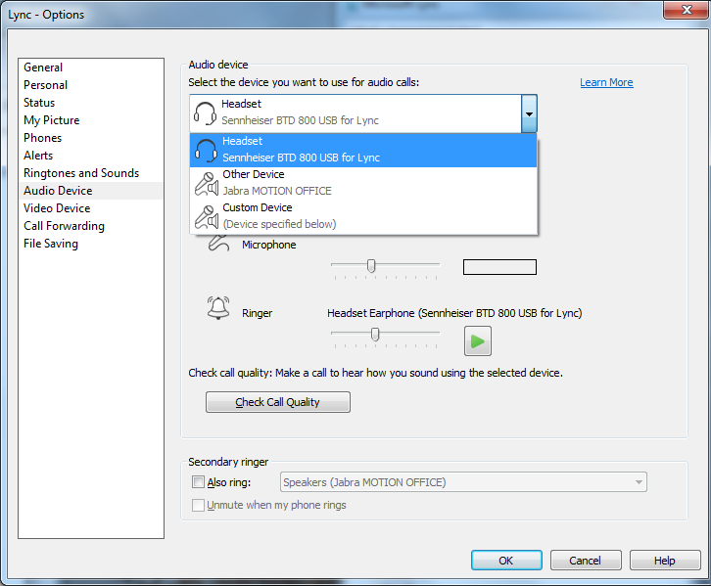Click the microphone-speaker icon next to Other Device
711x586 pixels.
tap(207, 184)
